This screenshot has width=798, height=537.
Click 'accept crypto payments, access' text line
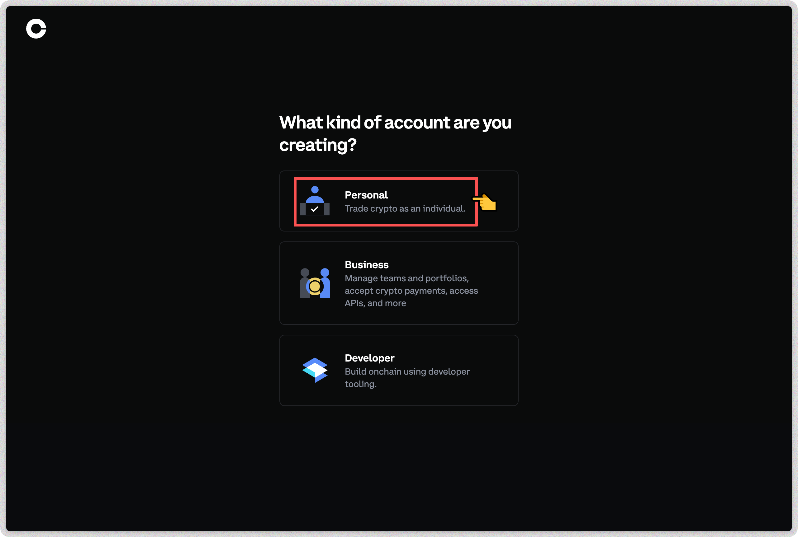(411, 290)
